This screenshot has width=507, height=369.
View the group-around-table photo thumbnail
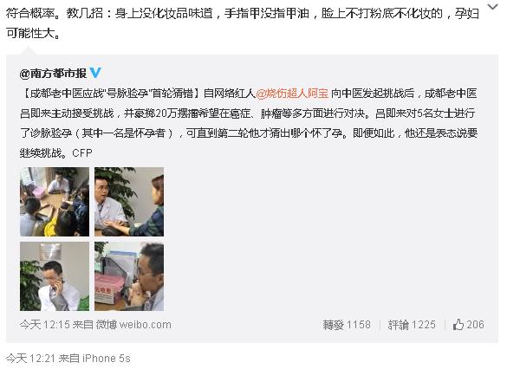(55, 202)
